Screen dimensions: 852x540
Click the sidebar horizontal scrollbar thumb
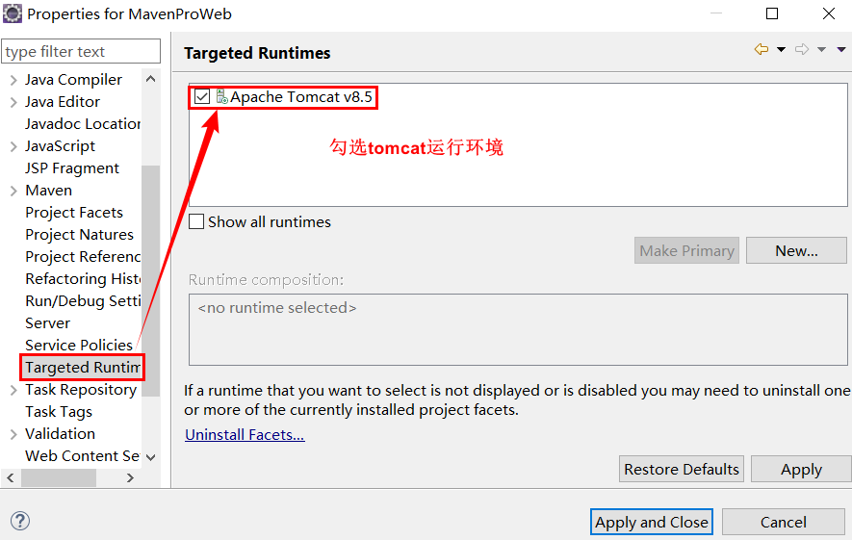click(59, 477)
